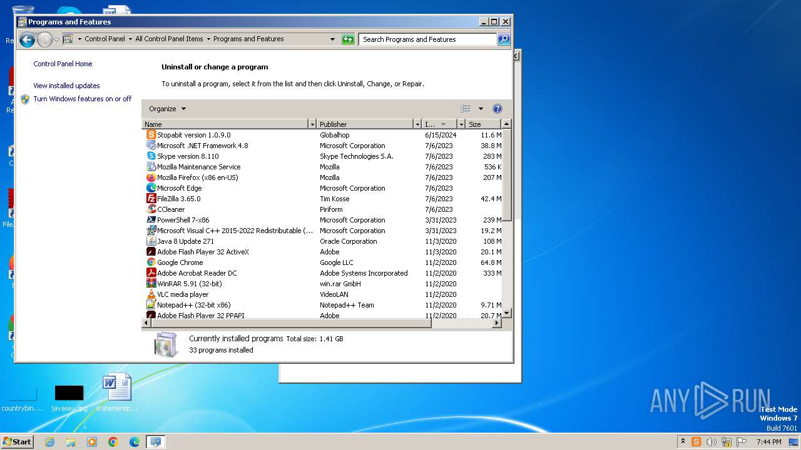
Task: Click All Control Panel Items breadcrumb
Action: tap(169, 39)
